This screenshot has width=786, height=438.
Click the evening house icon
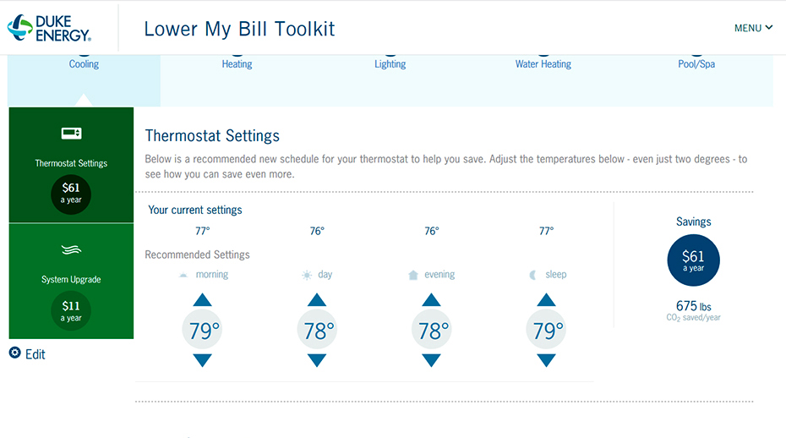pos(413,275)
